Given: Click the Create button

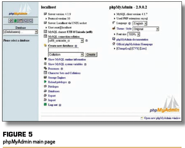Looking at the screenshot, I should pos(91,55).
